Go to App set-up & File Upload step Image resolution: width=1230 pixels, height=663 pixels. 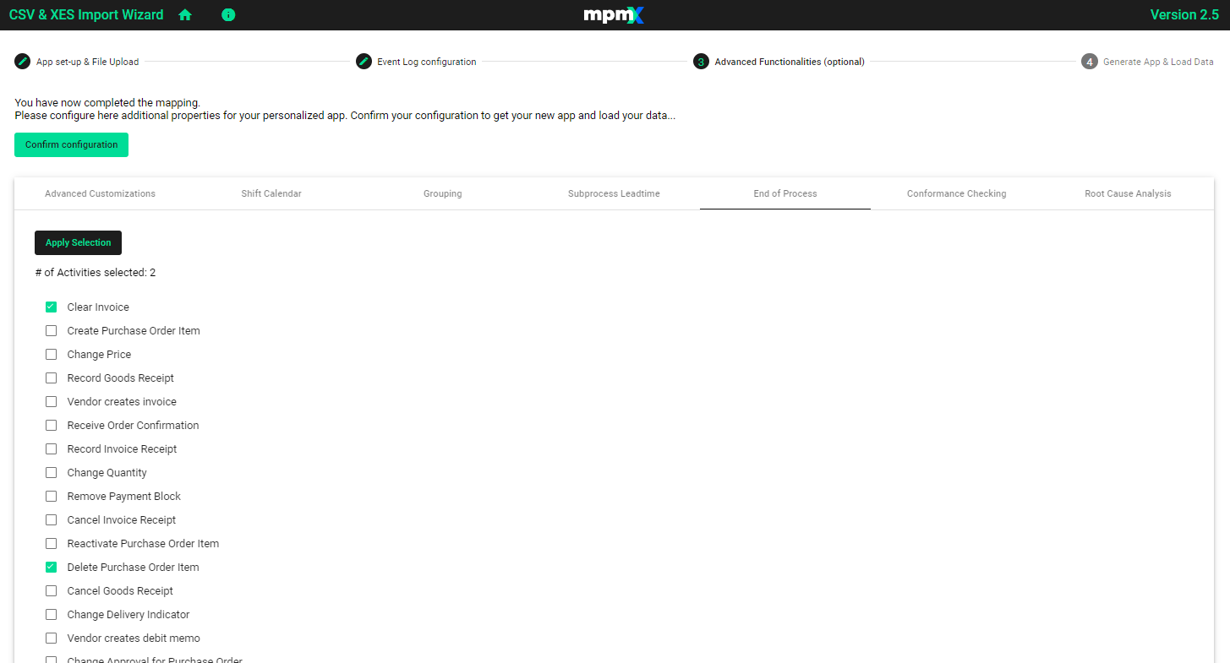(87, 62)
